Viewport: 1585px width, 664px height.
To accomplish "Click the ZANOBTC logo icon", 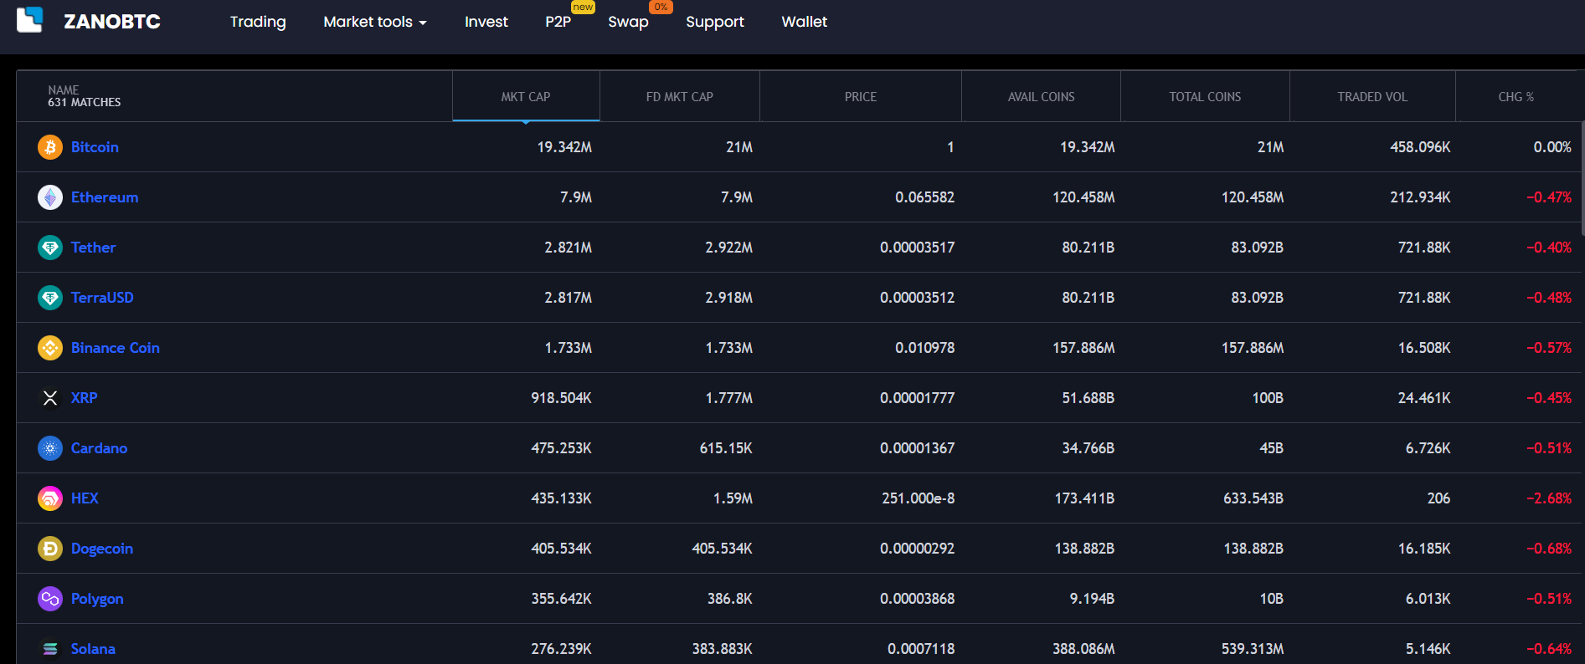I will (x=29, y=20).
